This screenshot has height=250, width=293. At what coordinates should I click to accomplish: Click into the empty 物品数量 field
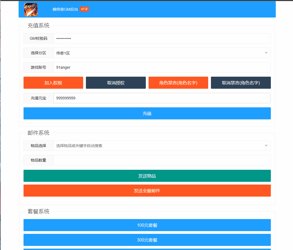[162, 160]
